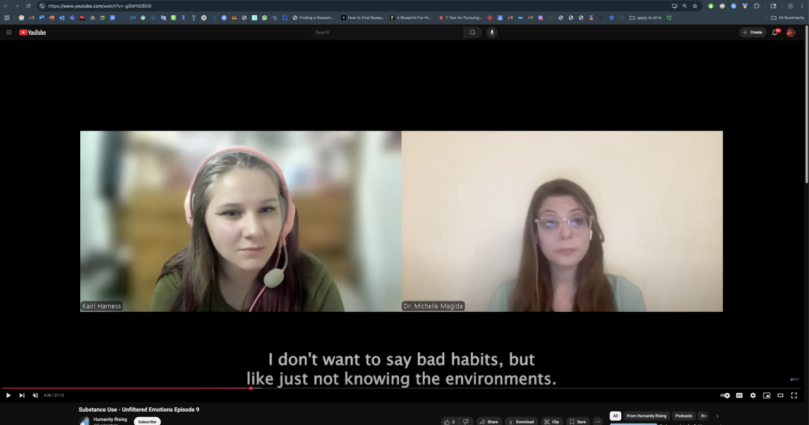The image size is (809, 425).
Task: Subscribe to the Humanity Rising channel
Action: [x=147, y=421]
